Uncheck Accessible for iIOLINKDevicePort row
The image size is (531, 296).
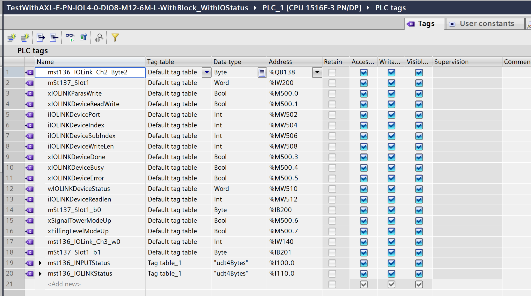click(364, 115)
